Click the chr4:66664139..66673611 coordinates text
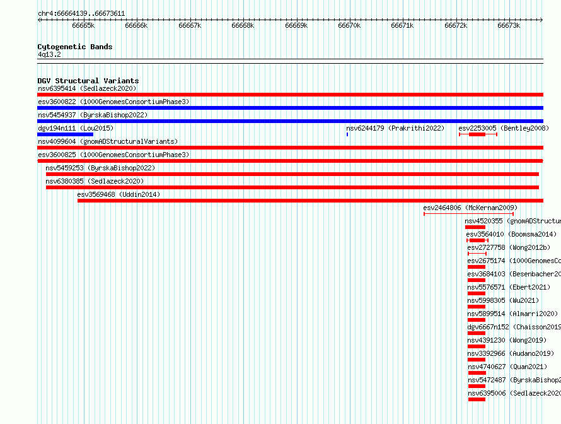Viewport: 561px width, 424px height. point(81,14)
